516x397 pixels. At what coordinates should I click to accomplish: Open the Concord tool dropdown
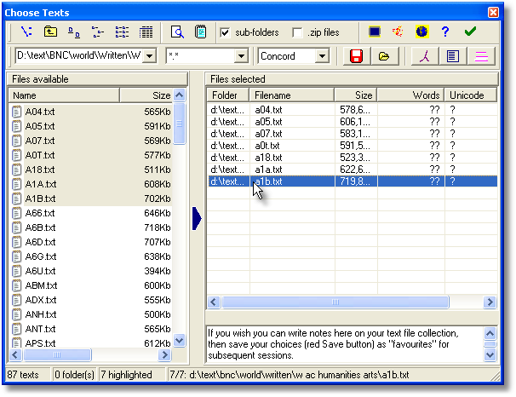(322, 56)
